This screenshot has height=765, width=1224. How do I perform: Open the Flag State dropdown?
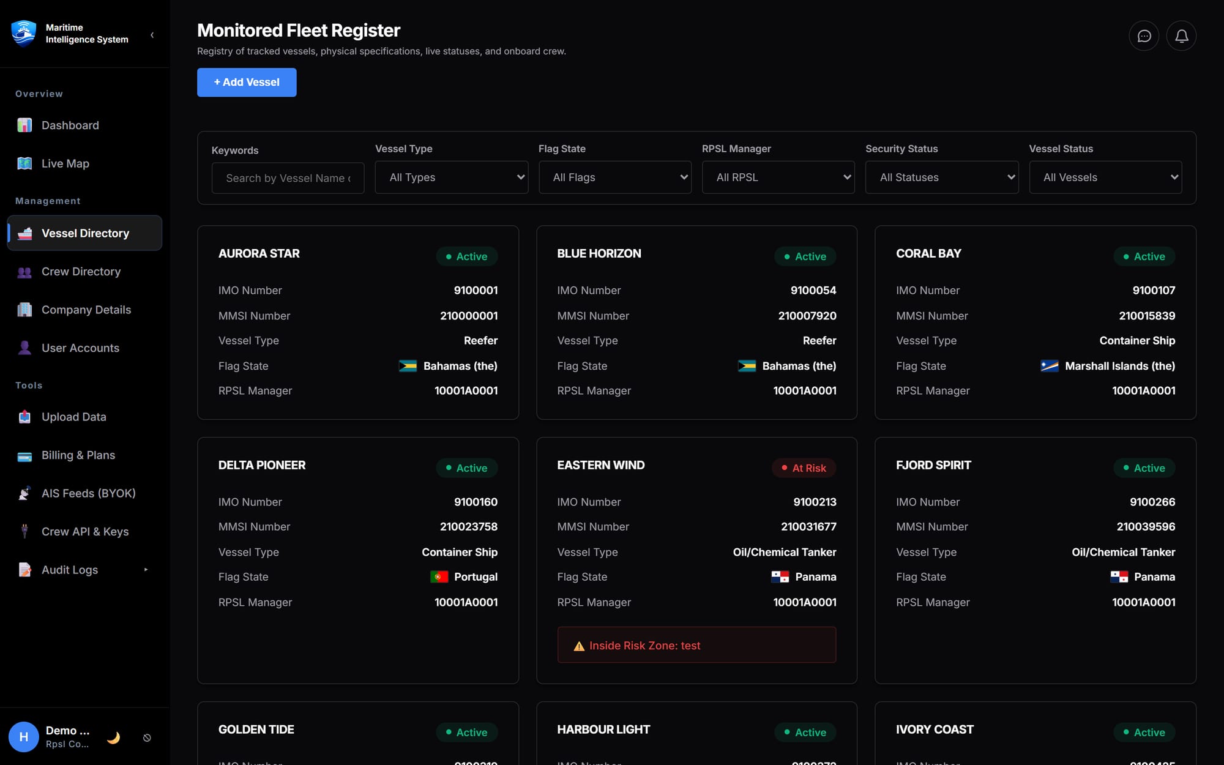(x=615, y=177)
